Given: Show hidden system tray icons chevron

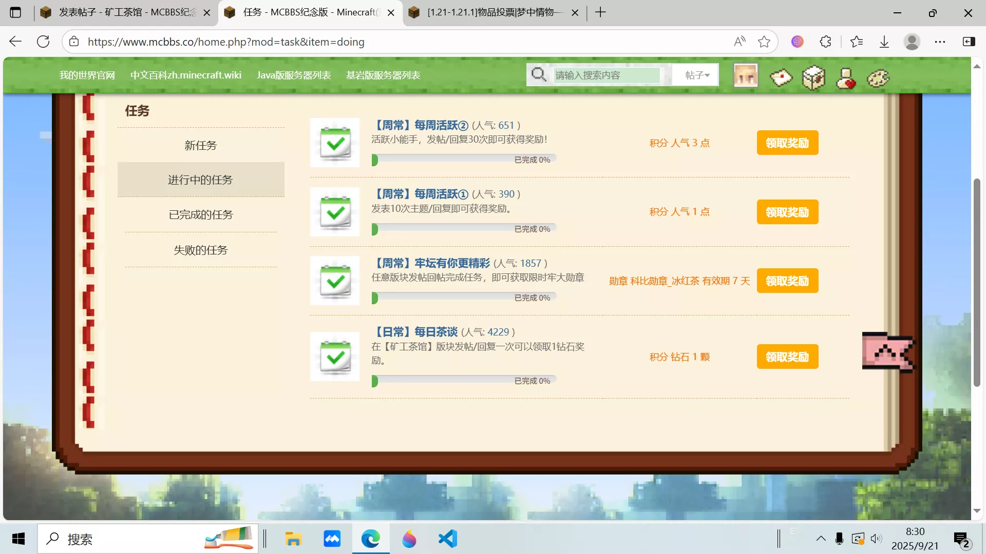Looking at the screenshot, I should tap(821, 539).
